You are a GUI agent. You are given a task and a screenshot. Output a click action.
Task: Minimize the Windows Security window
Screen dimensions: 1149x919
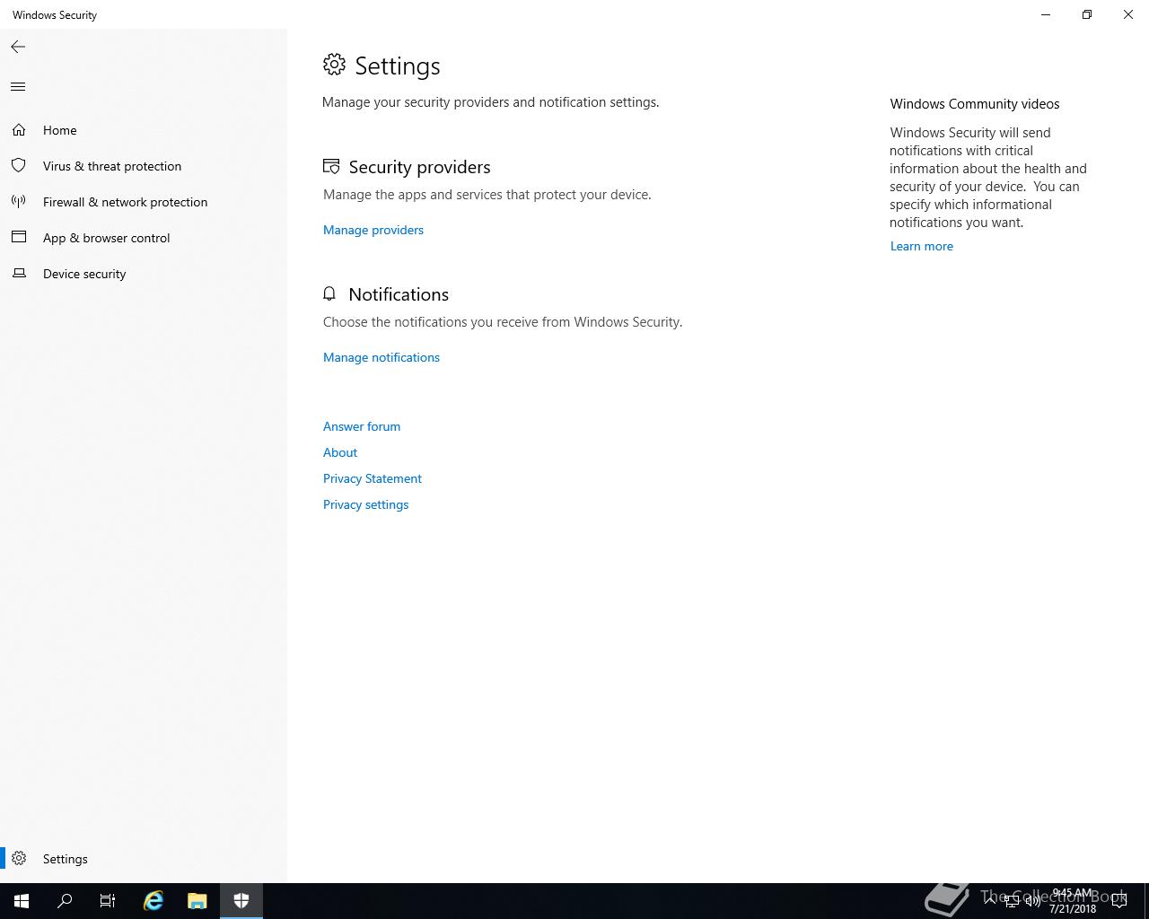pyautogui.click(x=1046, y=14)
